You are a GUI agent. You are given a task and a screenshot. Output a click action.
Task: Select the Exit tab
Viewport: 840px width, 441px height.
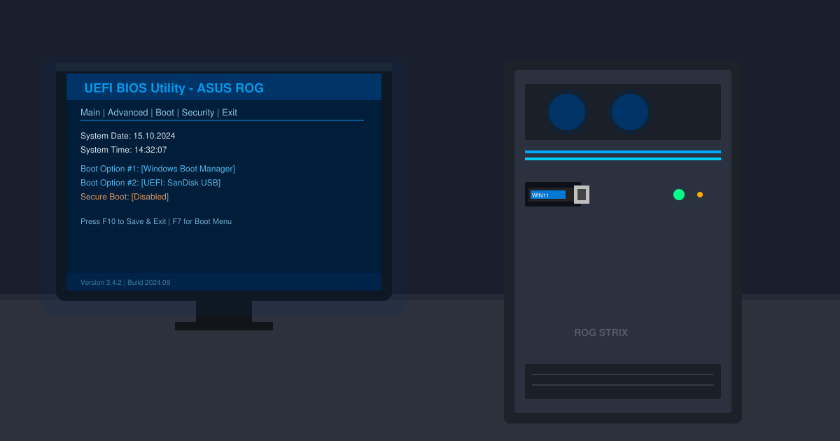pyautogui.click(x=230, y=113)
